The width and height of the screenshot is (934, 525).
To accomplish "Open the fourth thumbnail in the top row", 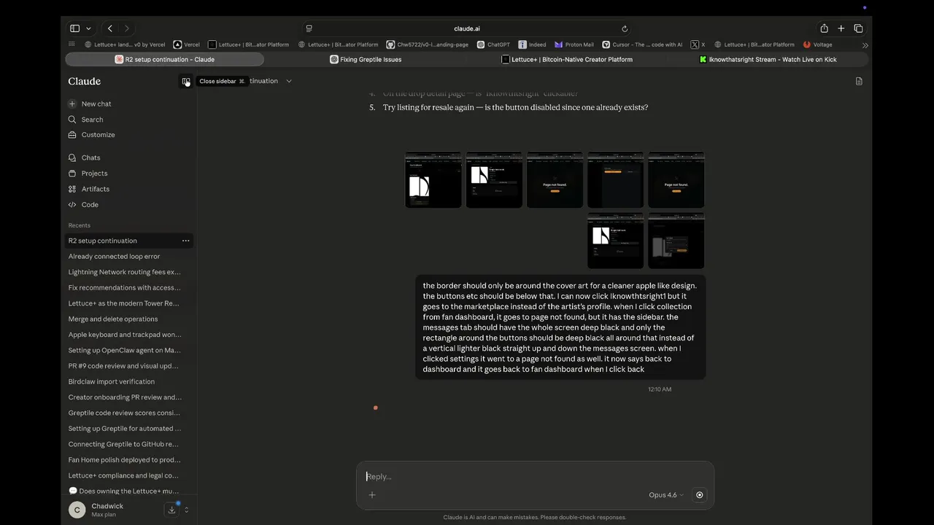I will click(x=615, y=179).
